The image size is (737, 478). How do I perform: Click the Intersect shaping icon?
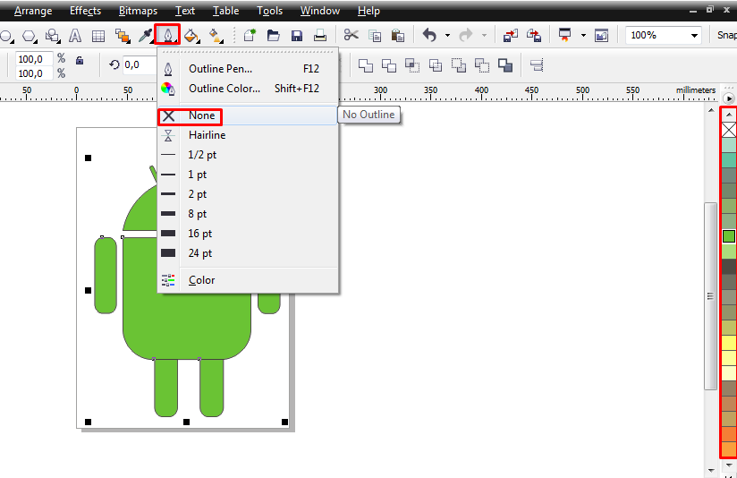[x=412, y=66]
